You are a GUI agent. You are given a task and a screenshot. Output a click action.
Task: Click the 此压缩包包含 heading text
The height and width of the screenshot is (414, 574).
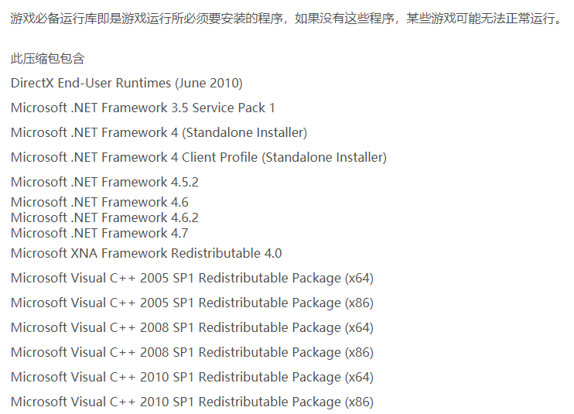click(48, 59)
